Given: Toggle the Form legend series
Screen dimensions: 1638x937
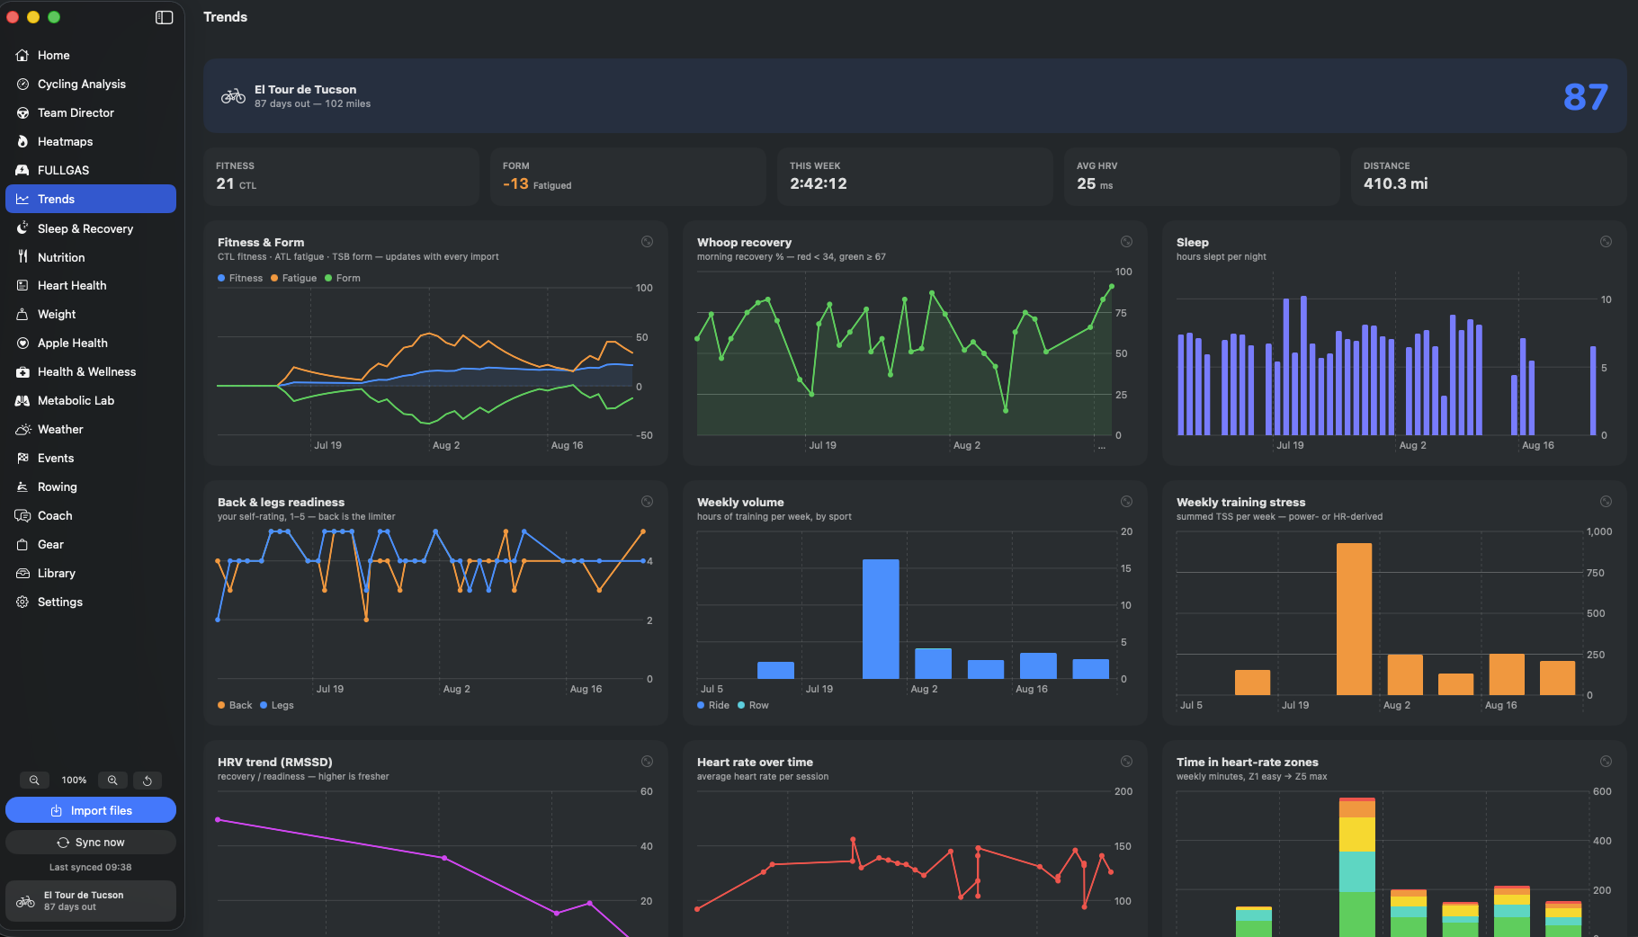Looking at the screenshot, I should point(343,278).
